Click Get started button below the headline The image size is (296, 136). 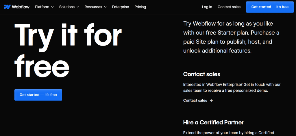point(38,95)
